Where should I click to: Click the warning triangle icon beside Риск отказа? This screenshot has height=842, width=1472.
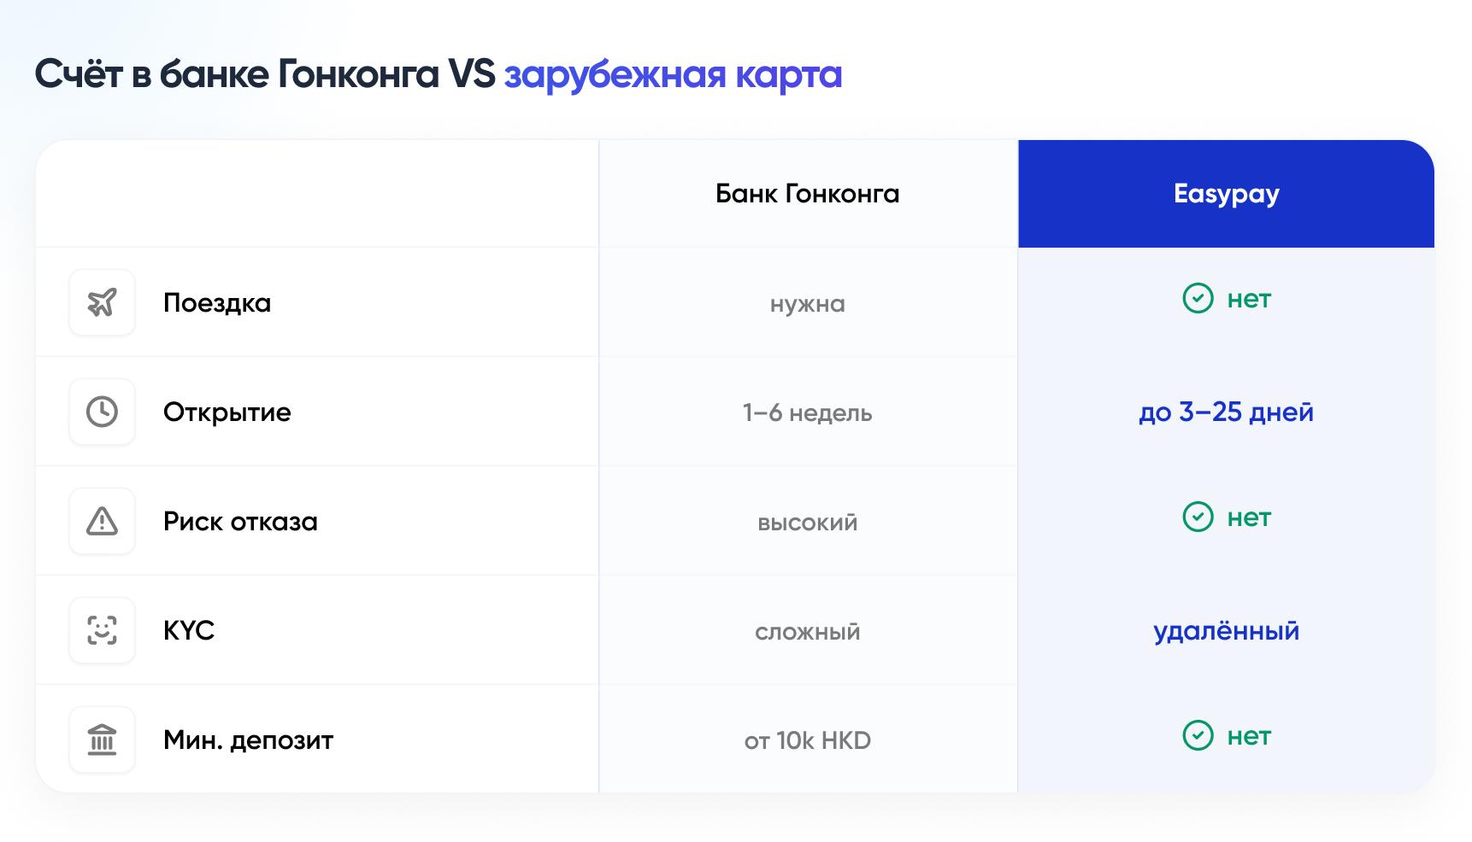click(x=102, y=521)
